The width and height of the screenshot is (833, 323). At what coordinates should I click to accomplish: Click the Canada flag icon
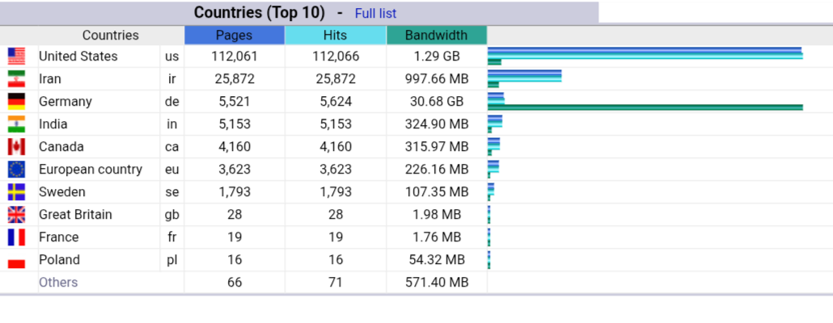coord(16,147)
